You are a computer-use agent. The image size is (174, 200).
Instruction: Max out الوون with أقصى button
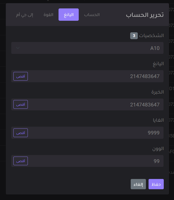coord(21,161)
